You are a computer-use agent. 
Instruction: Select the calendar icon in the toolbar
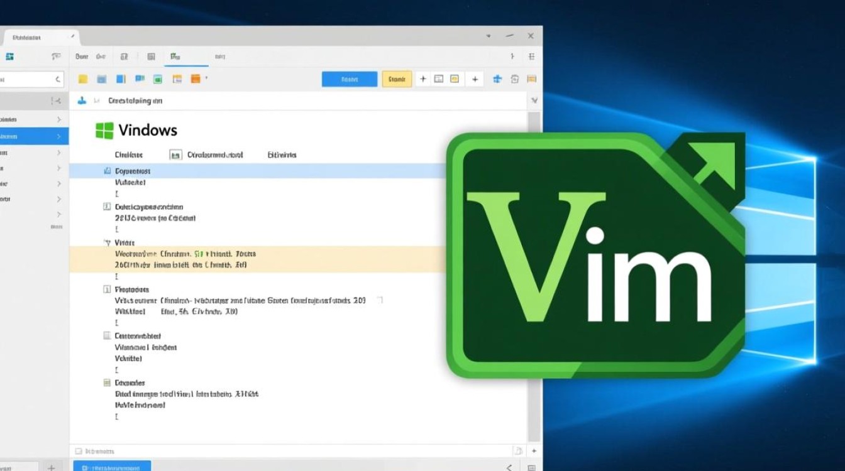177,78
